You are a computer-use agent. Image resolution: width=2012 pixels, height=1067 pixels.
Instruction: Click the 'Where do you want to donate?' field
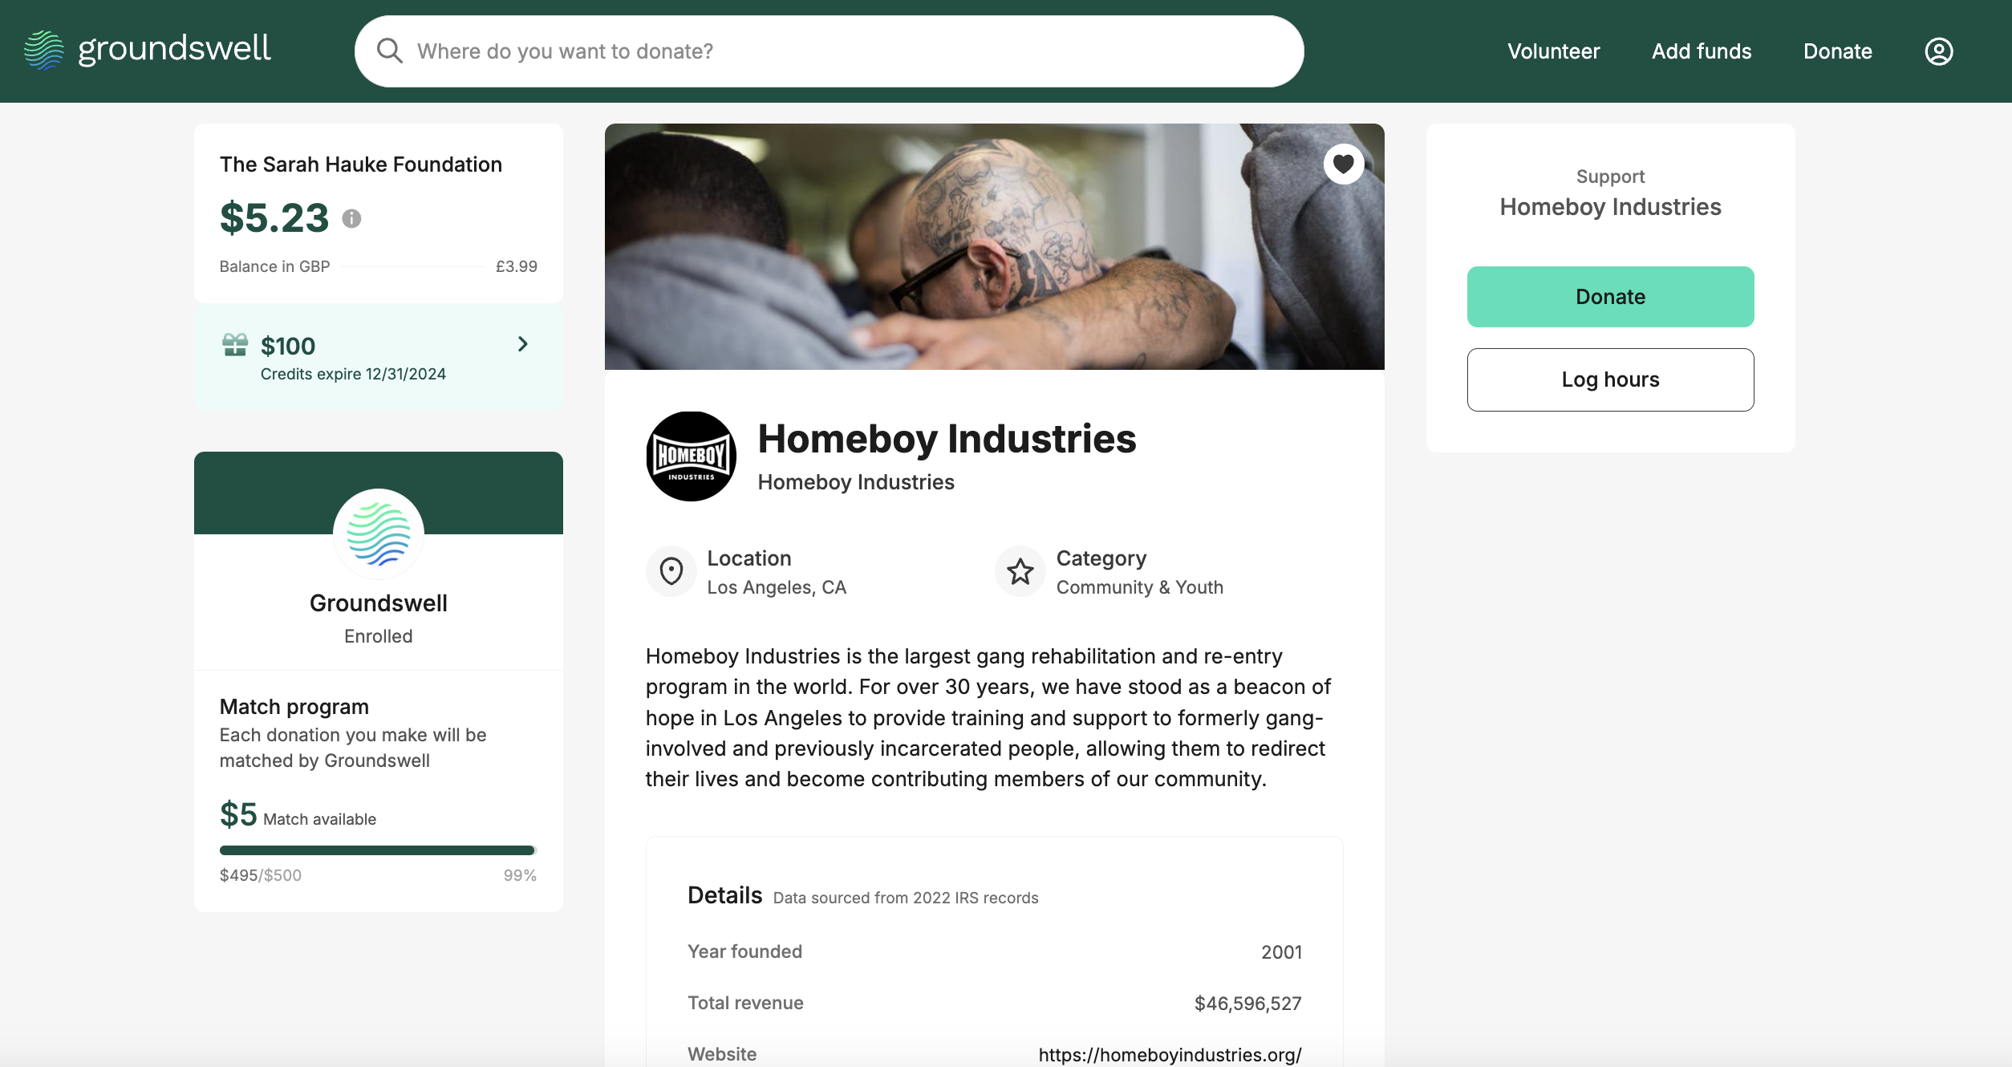(830, 51)
